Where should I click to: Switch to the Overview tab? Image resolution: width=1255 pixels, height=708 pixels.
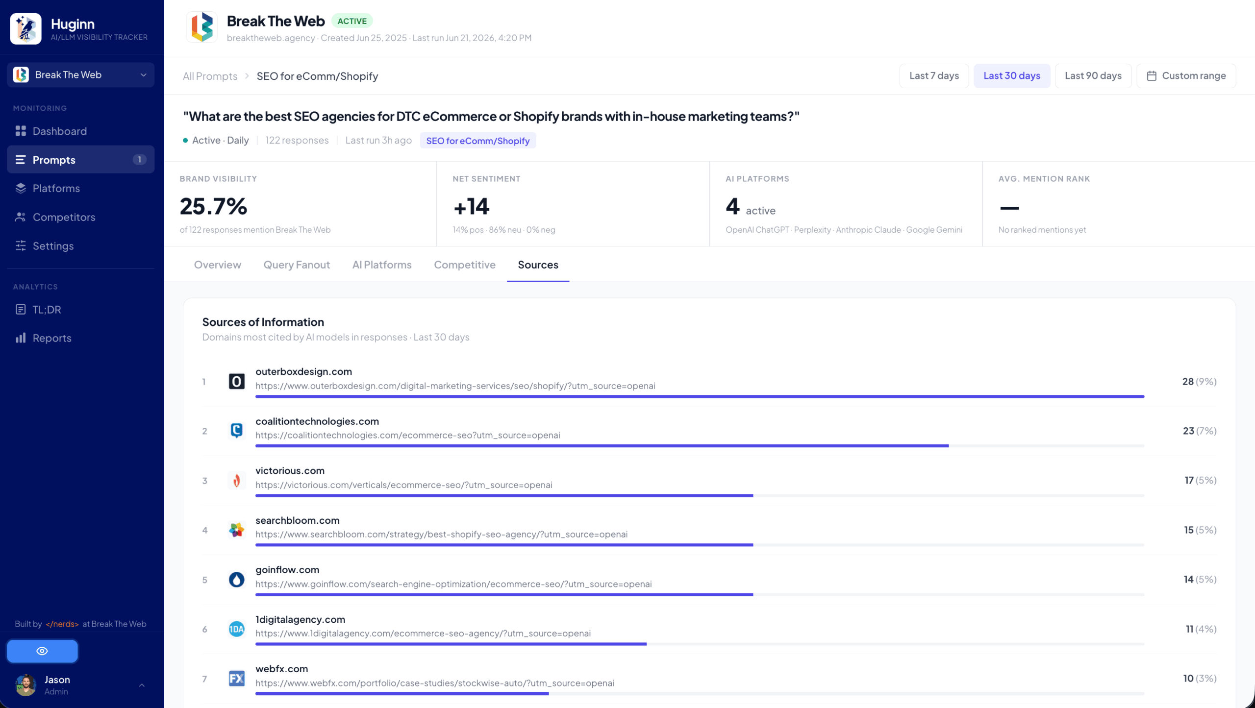pos(218,265)
